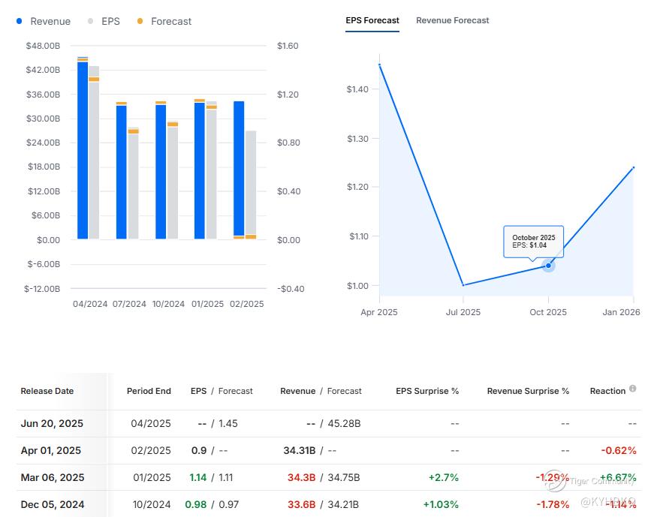Viewport: 648px width, 517px height.
Task: Click the 0.98 EPS value
Action: [196, 504]
